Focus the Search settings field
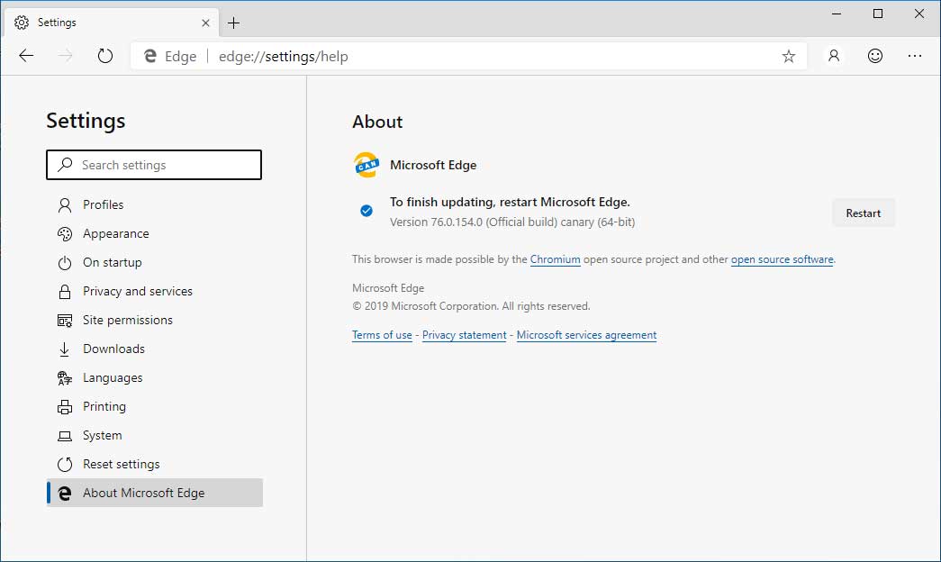This screenshot has width=941, height=562. [154, 165]
